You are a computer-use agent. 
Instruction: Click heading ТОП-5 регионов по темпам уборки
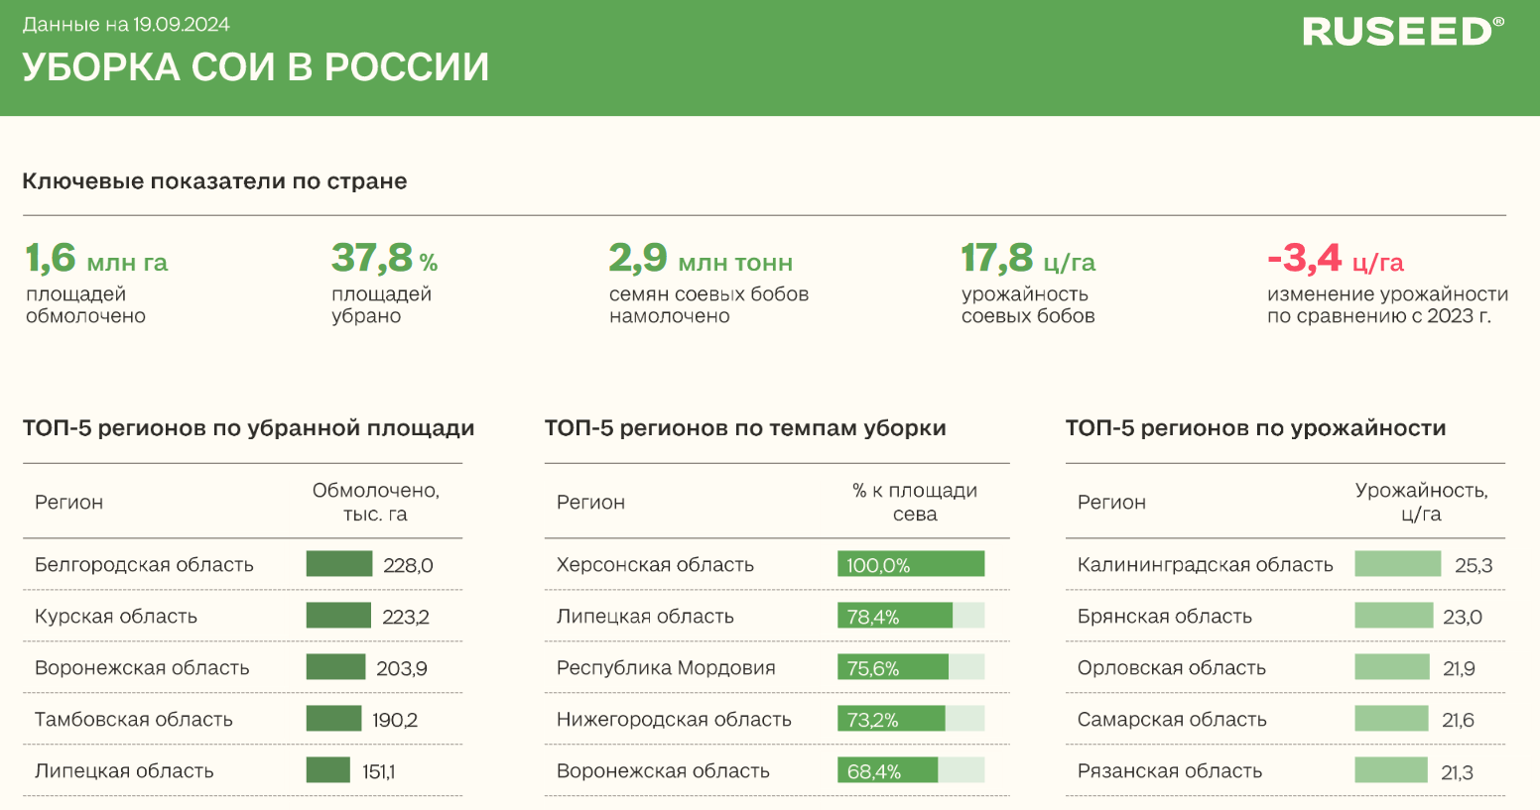pyautogui.click(x=744, y=428)
